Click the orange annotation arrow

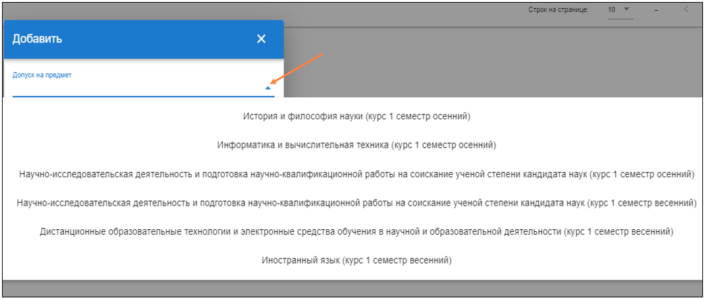[301, 69]
